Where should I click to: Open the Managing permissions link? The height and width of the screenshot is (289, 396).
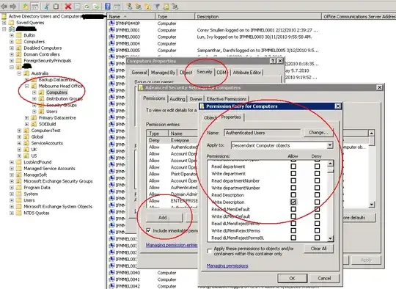tap(227, 266)
